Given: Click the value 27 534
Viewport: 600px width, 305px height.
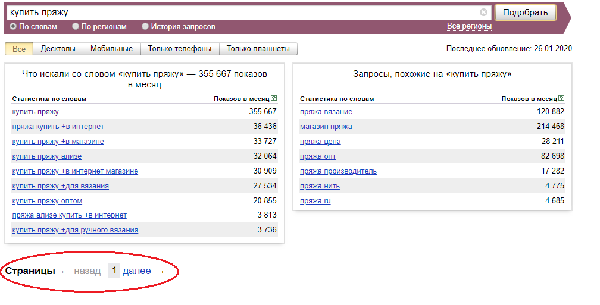Looking at the screenshot, I should pos(265,186).
